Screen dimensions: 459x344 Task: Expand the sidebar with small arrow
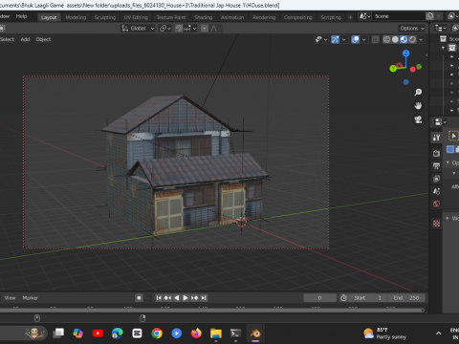click(426, 55)
